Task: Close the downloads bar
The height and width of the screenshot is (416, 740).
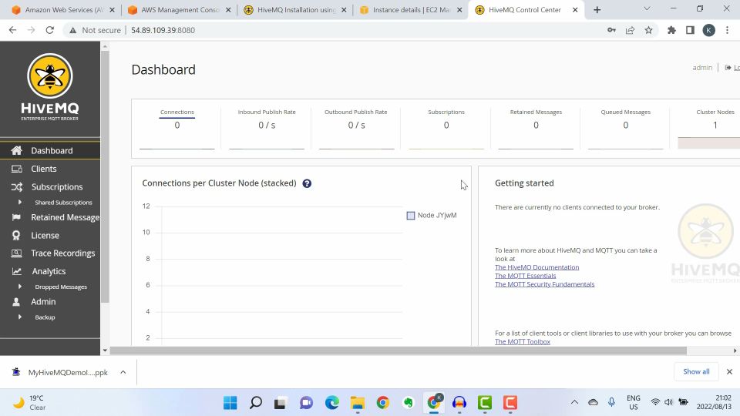Action: pyautogui.click(x=729, y=371)
